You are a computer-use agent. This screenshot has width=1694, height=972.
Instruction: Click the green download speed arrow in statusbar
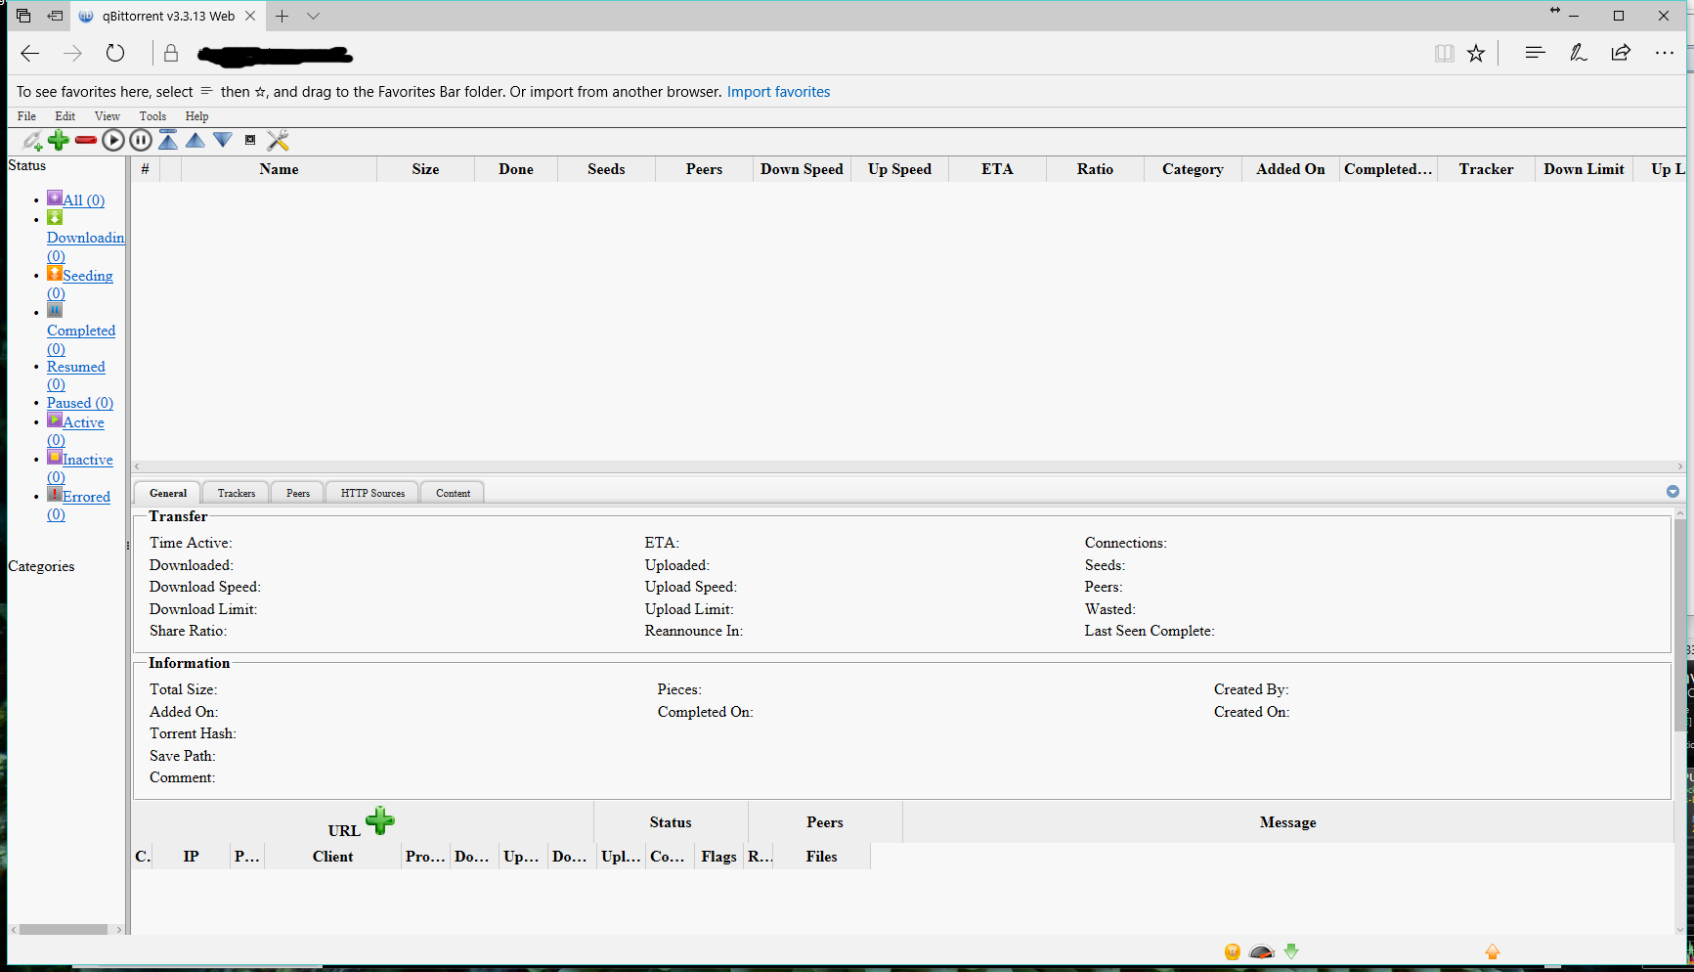(1291, 950)
